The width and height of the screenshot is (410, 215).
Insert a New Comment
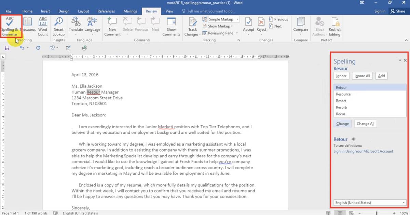tap(112, 26)
